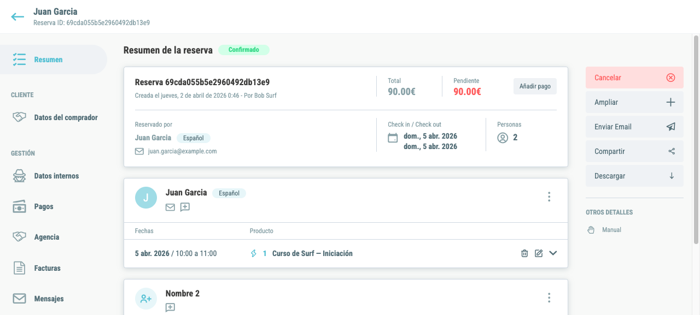This screenshot has width=700, height=315.
Task: Open the Resumen section in the sidebar
Action: point(54,60)
